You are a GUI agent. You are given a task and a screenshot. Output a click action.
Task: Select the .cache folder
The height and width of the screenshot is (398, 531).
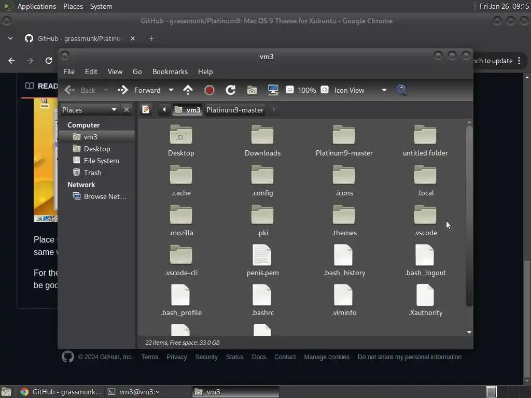click(181, 180)
